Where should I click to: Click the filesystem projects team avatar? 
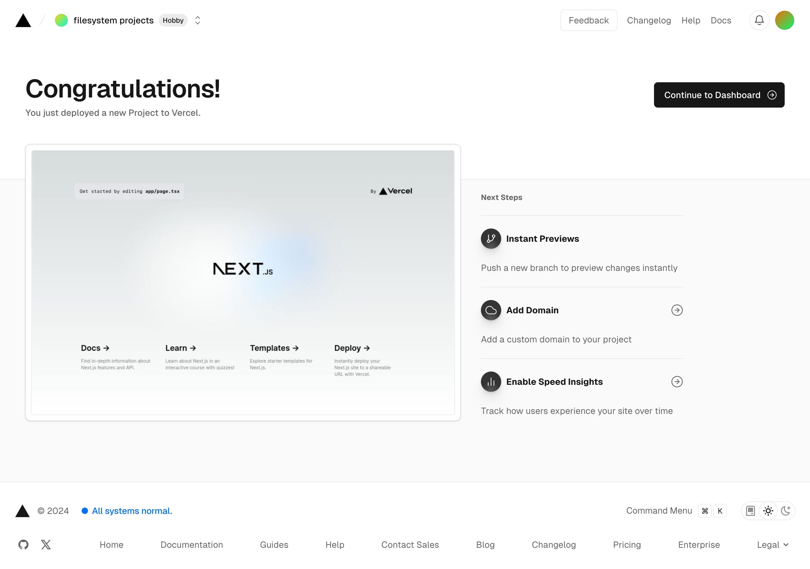click(61, 21)
